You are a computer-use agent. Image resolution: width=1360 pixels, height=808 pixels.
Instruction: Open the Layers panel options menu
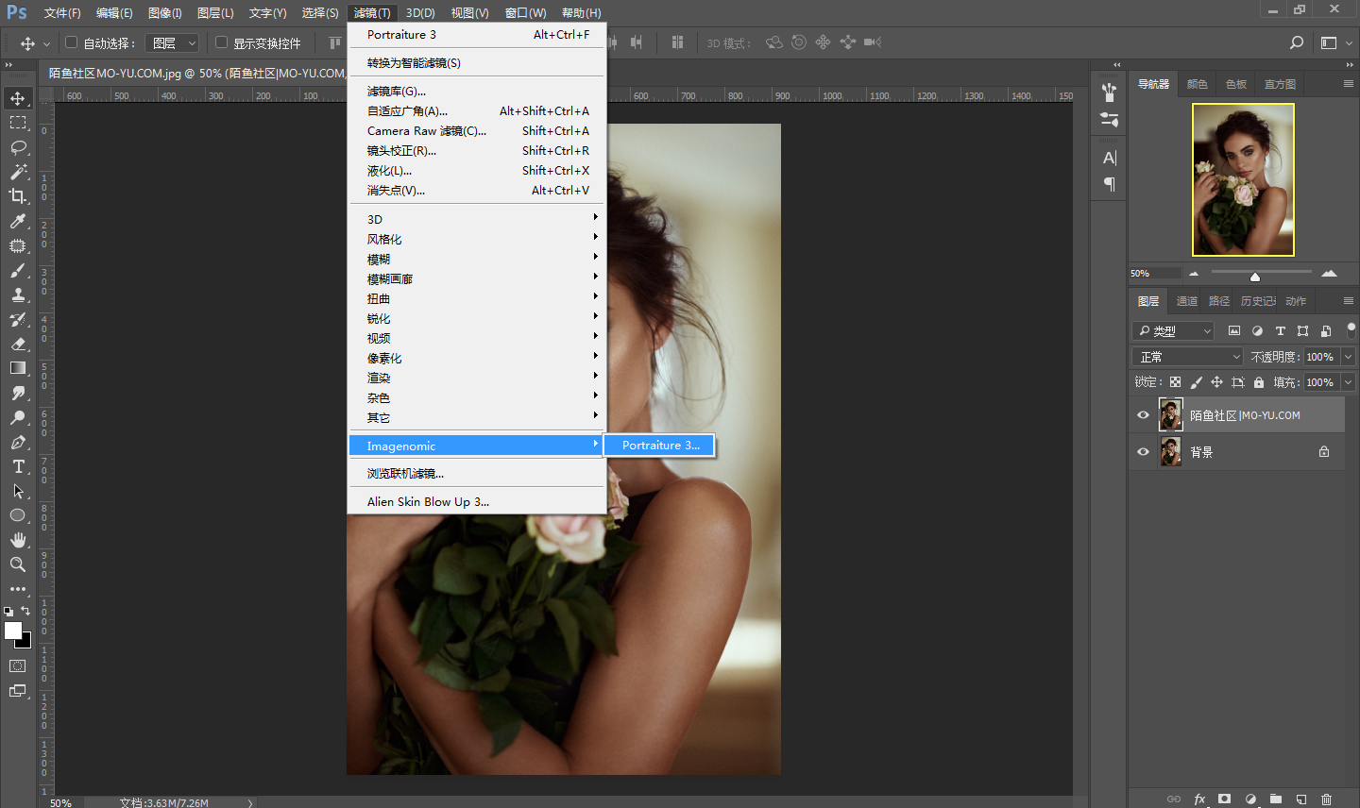coord(1349,301)
